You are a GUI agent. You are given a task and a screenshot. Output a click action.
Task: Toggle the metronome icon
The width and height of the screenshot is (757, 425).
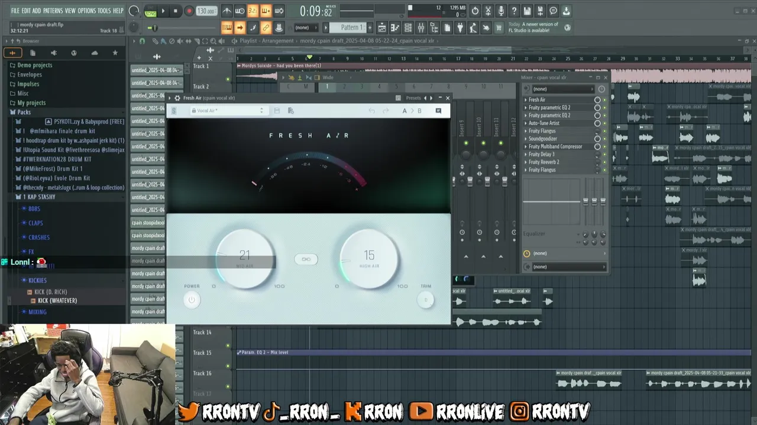[227, 11]
